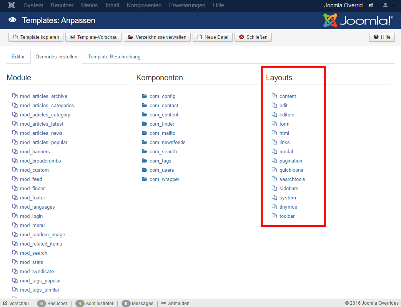This screenshot has width=401, height=307.
Task: Click the folder icon next to com_content
Action: (145, 115)
